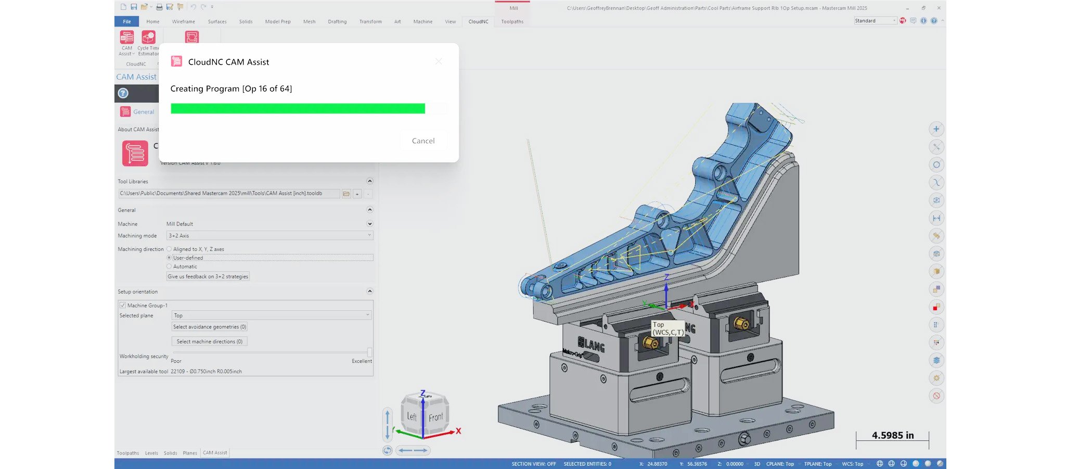
Task: Click 'Give us feedback on 3+2 strategies' button
Action: click(x=208, y=276)
